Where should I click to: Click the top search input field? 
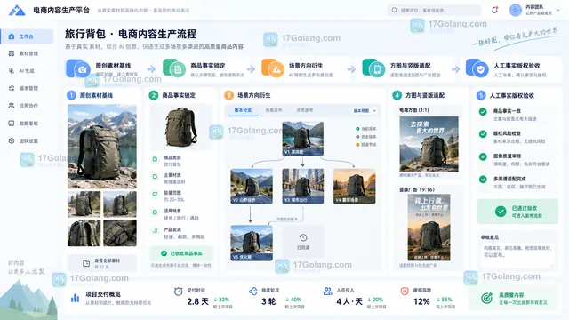tap(434, 10)
